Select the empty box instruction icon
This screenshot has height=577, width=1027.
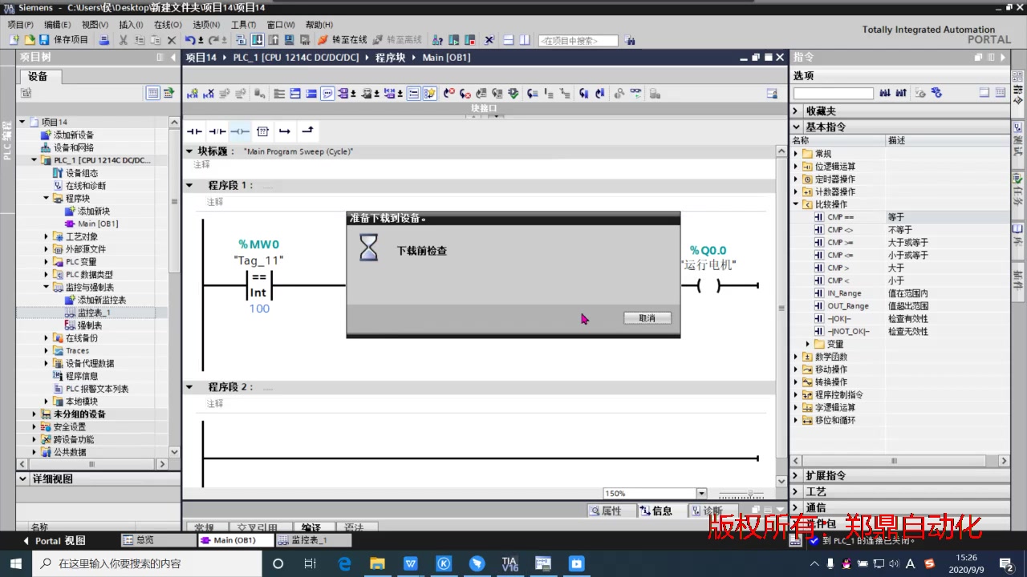pos(262,131)
